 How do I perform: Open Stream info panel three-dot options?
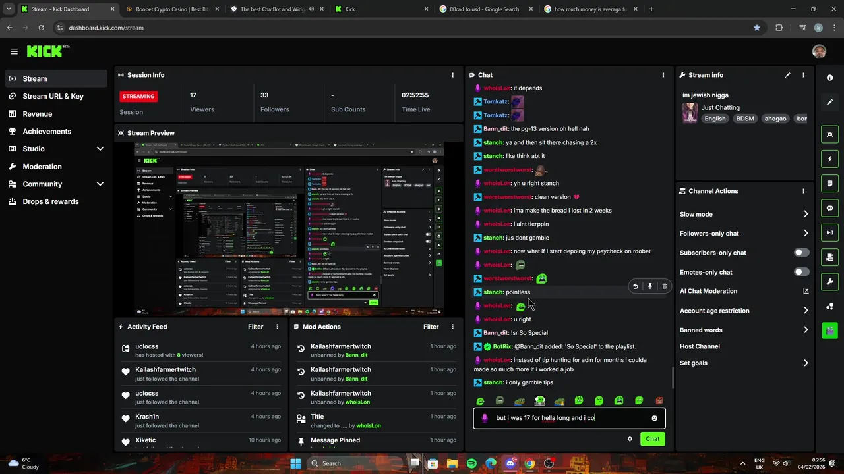coord(803,75)
